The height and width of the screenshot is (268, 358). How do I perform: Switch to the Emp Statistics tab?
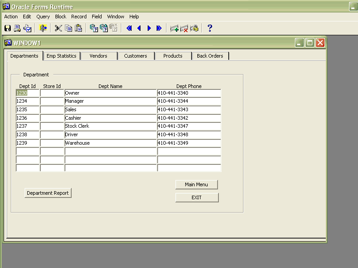[x=62, y=56]
